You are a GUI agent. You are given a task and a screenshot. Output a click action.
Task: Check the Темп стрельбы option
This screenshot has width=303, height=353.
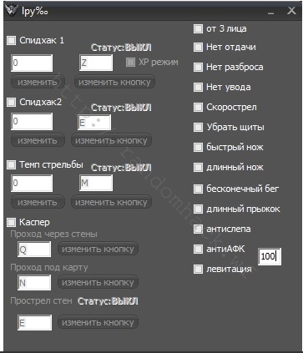pos(12,164)
